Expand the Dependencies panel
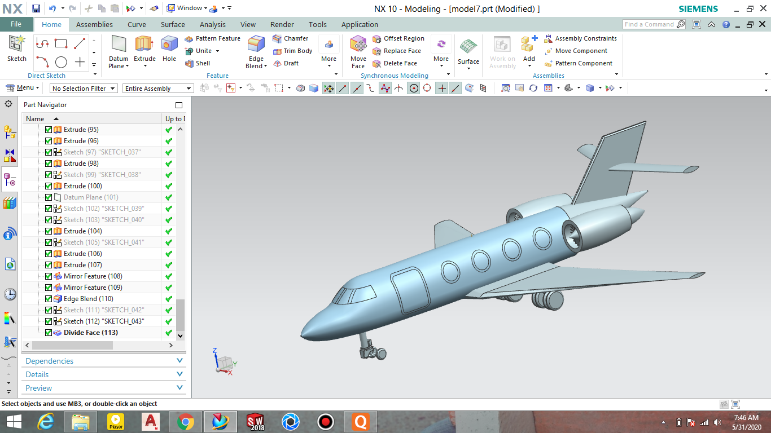 click(x=104, y=361)
